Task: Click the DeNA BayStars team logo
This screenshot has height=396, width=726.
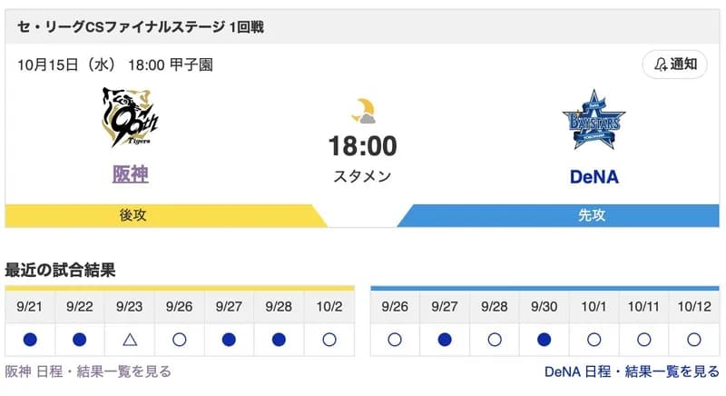Action: click(594, 120)
